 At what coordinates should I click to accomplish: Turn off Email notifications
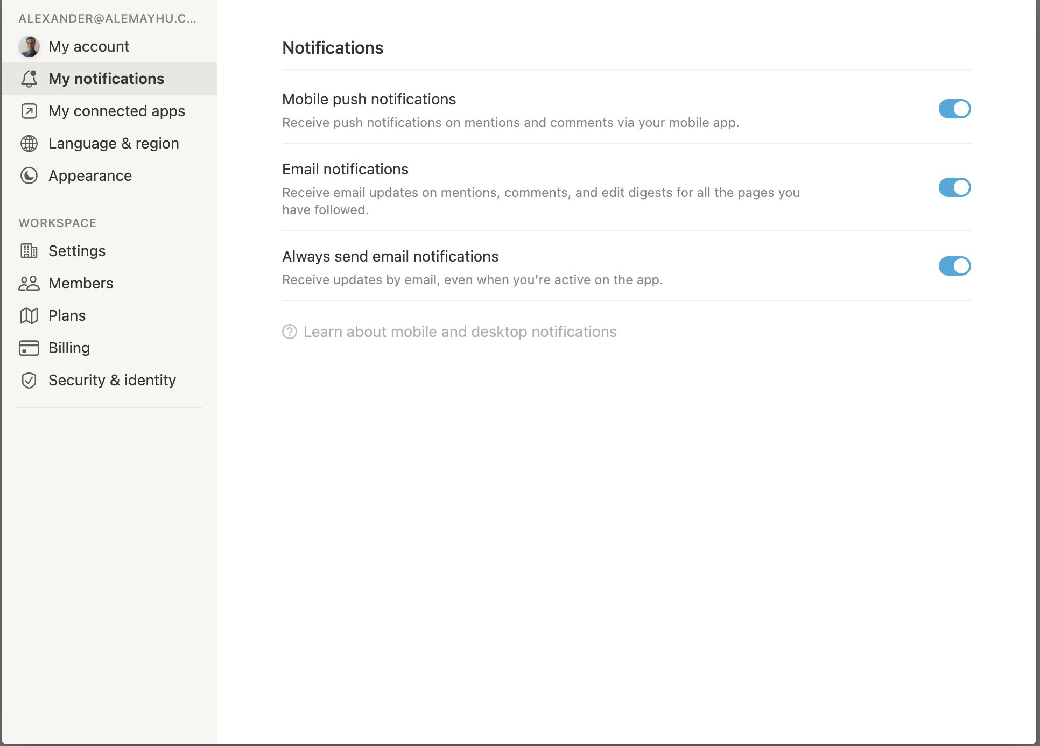[954, 187]
